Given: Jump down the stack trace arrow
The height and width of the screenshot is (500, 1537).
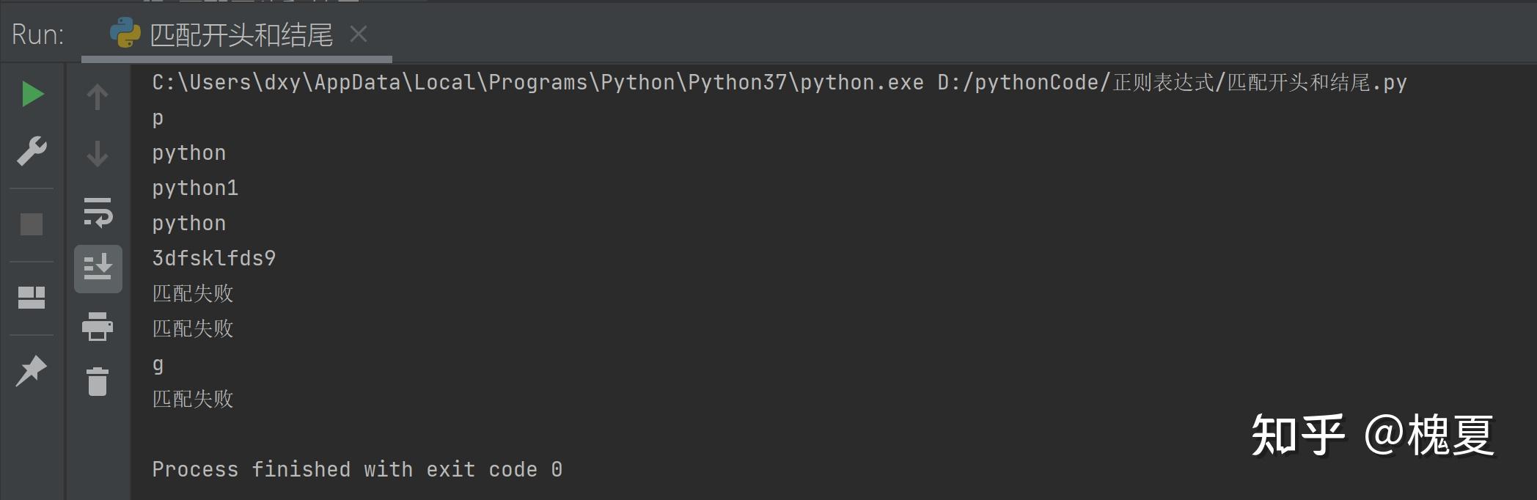Looking at the screenshot, I should click(98, 154).
